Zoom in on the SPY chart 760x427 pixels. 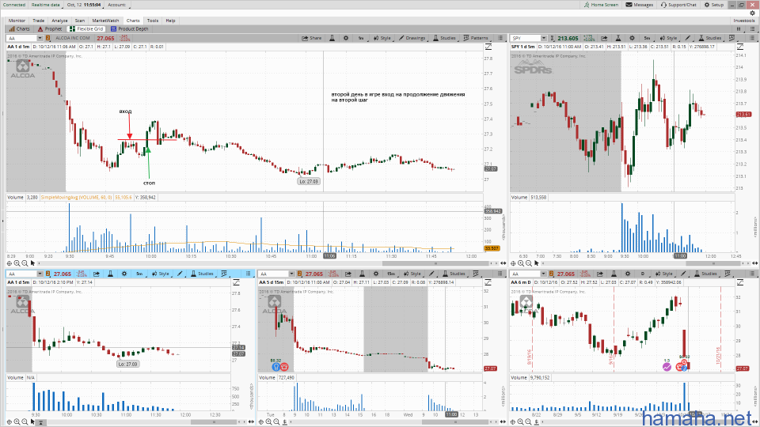click(x=521, y=263)
